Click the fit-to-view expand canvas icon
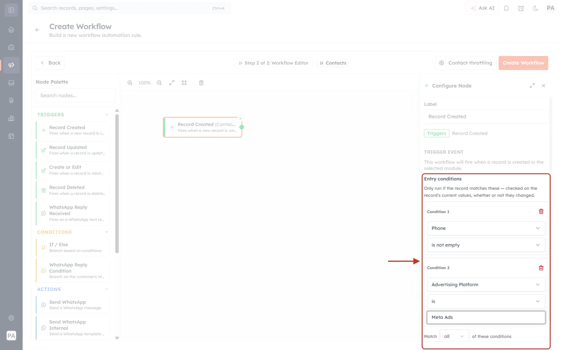 click(172, 83)
